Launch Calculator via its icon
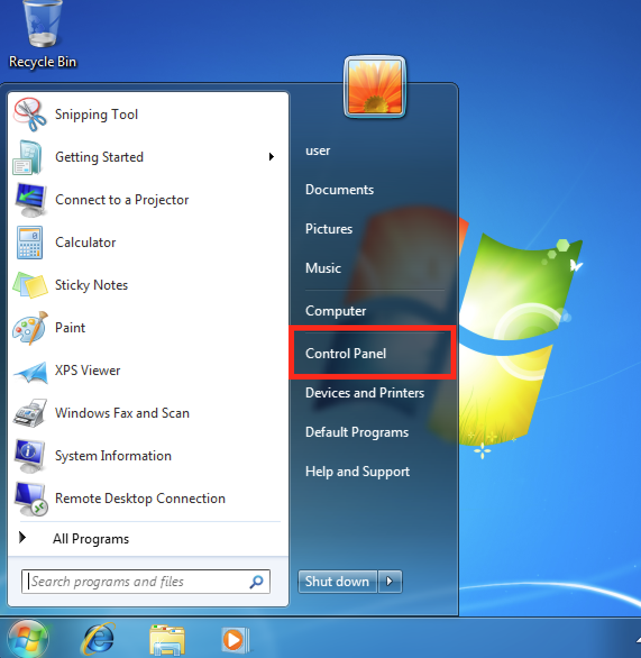641x658 pixels. click(x=30, y=243)
